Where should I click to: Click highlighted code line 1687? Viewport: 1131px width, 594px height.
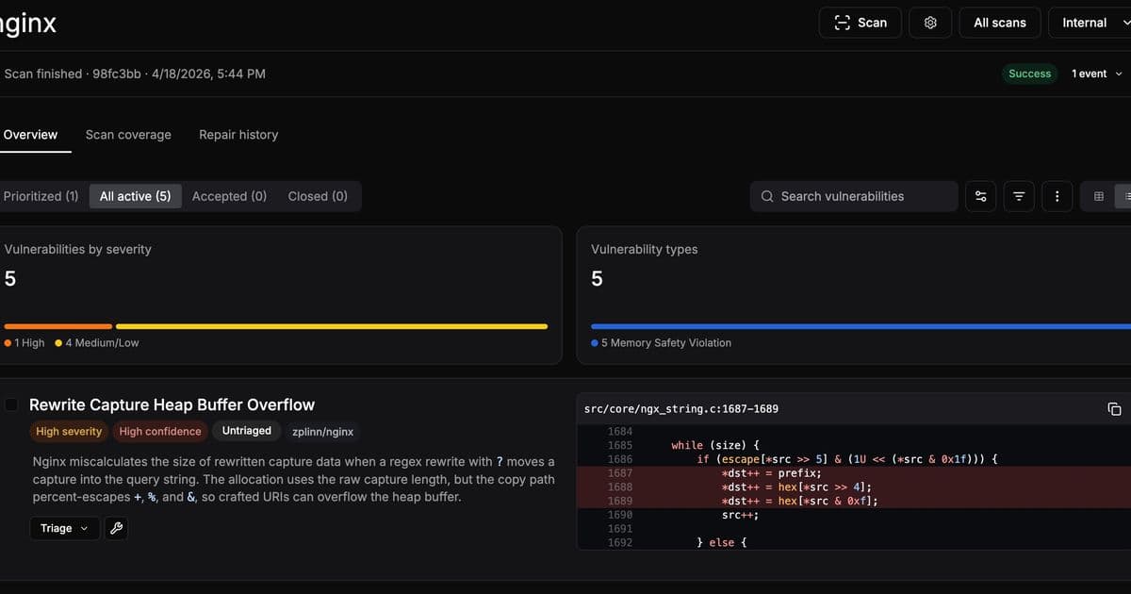[x=854, y=472]
